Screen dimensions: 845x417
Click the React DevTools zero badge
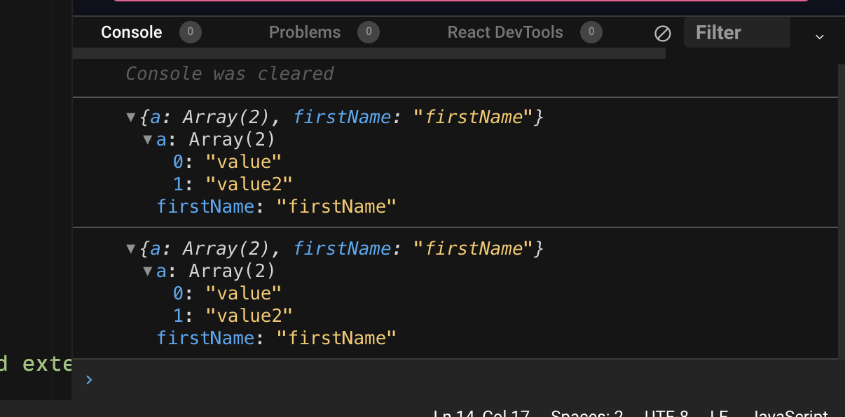[591, 32]
